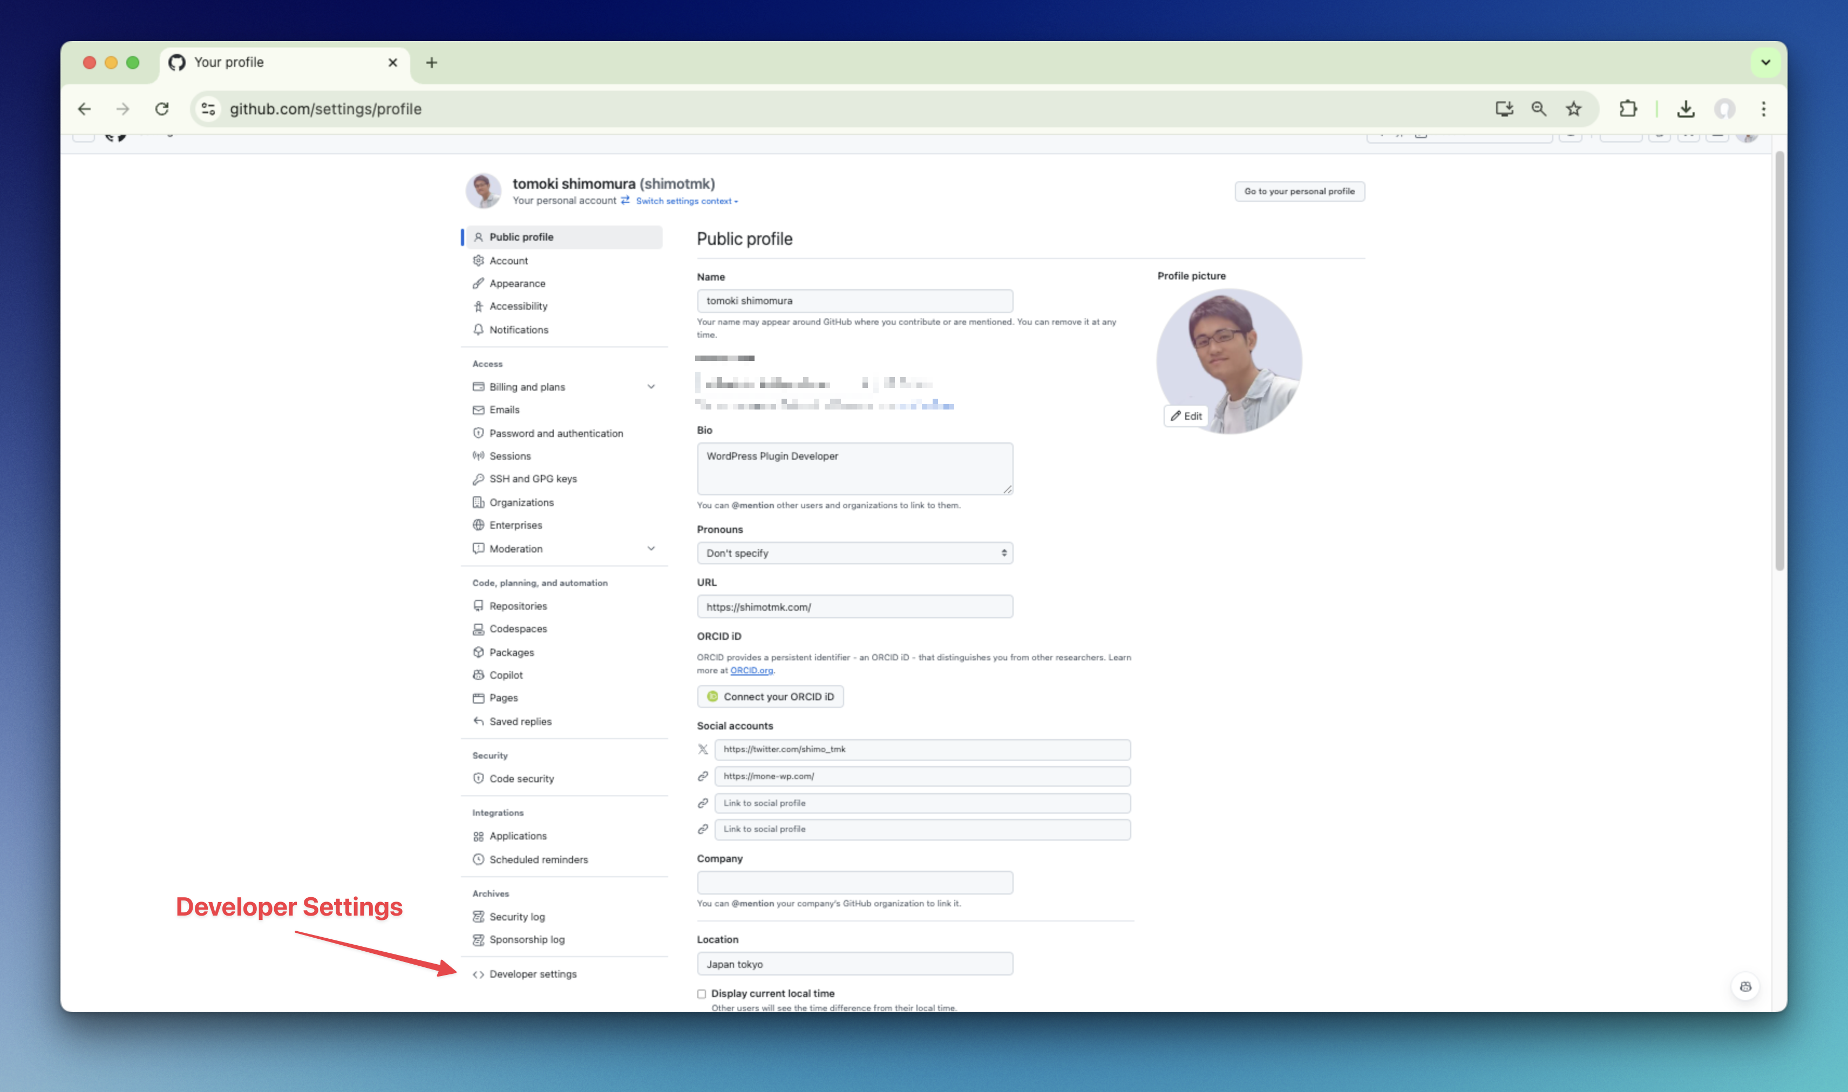The image size is (1848, 1092).
Task: Click the X icon beside Twitter URL
Action: point(703,749)
